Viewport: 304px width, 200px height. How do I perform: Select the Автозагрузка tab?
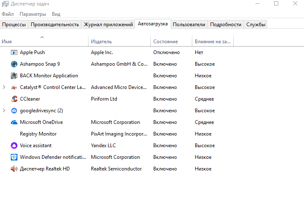[x=153, y=24]
